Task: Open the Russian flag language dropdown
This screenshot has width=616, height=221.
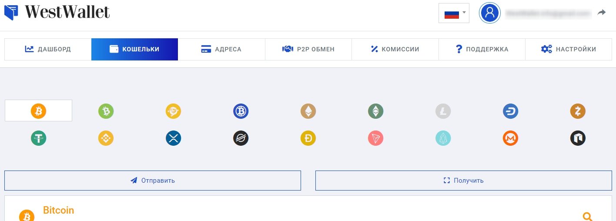Action: (x=454, y=13)
